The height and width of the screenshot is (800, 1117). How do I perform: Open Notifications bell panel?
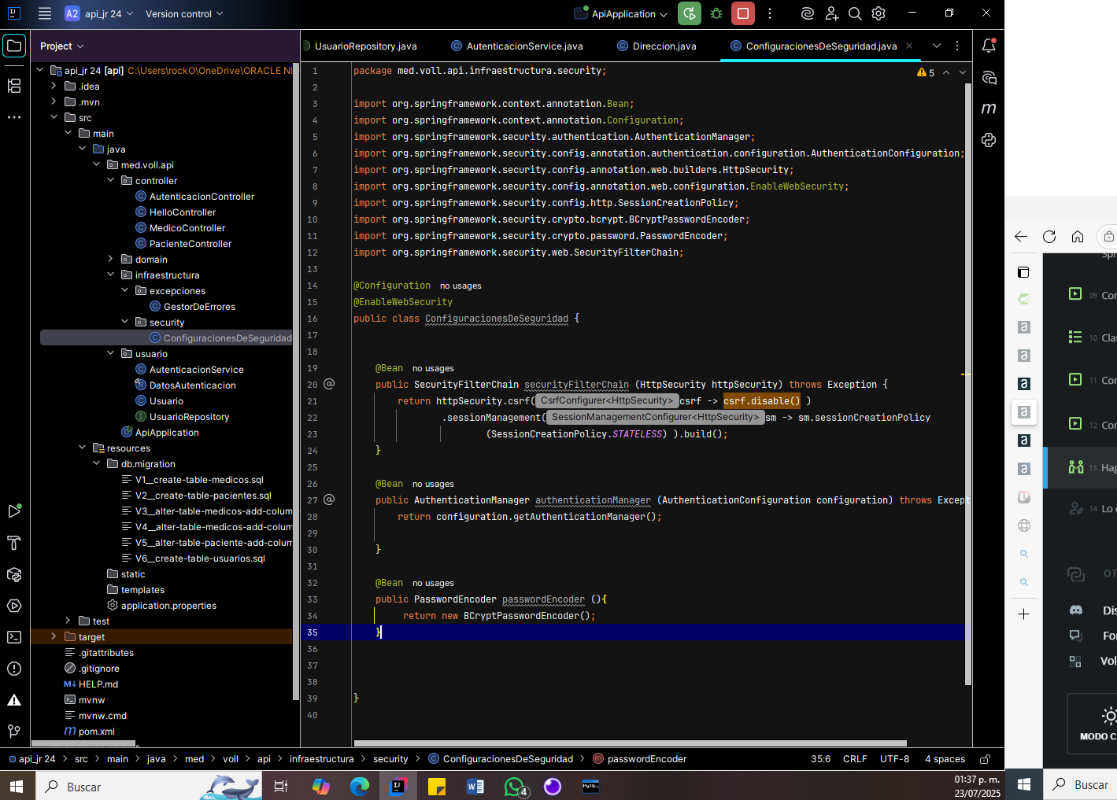click(989, 46)
